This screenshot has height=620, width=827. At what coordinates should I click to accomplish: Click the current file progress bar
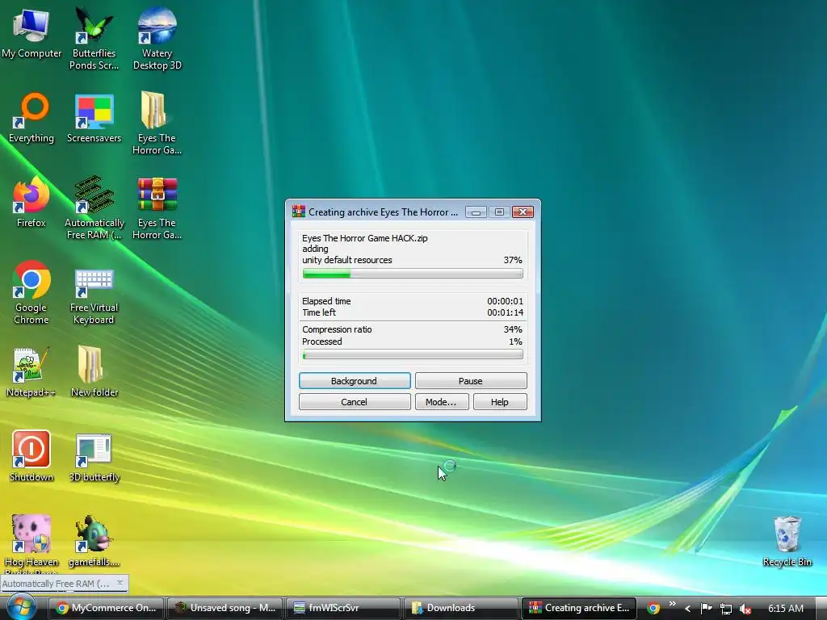(413, 273)
